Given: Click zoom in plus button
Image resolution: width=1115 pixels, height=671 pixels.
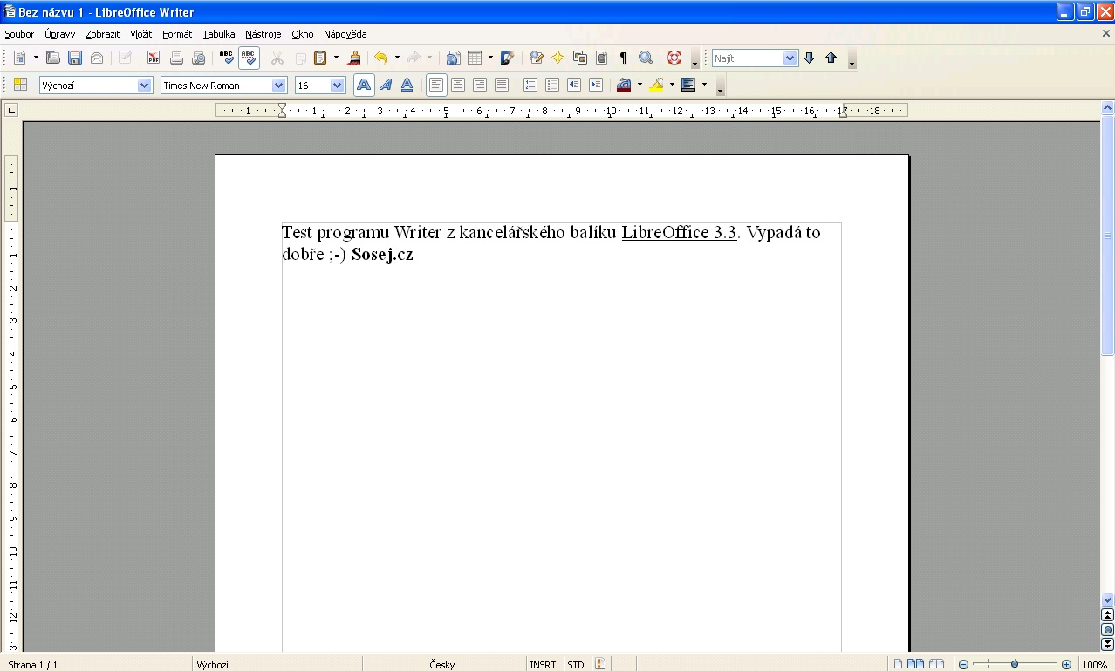Looking at the screenshot, I should pyautogui.click(x=1066, y=665).
